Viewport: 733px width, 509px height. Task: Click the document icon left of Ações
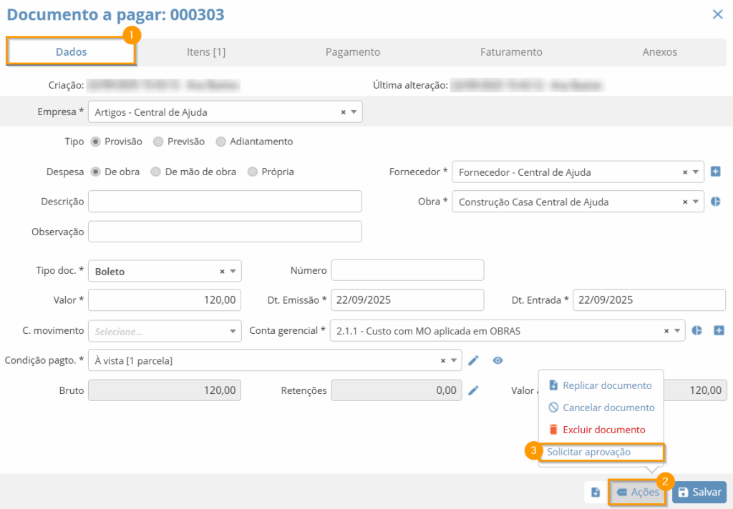coord(596,492)
